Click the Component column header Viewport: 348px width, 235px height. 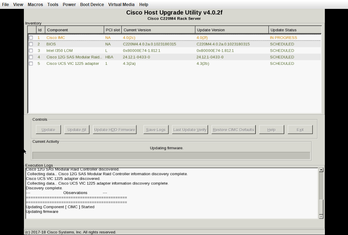pyautogui.click(x=74, y=30)
